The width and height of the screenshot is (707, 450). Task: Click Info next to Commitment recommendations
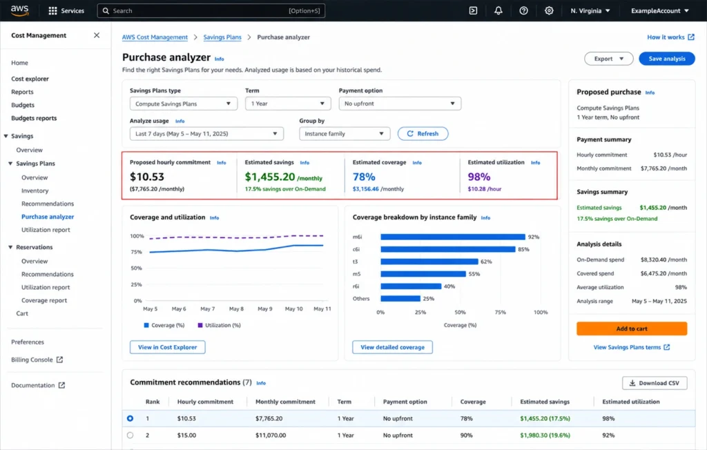[x=261, y=383]
